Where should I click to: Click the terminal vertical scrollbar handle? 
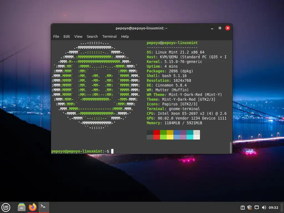click(x=230, y=148)
